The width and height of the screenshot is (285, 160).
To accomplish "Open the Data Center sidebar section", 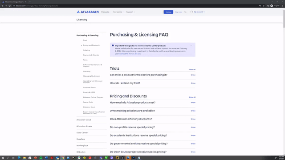I will (82, 132).
